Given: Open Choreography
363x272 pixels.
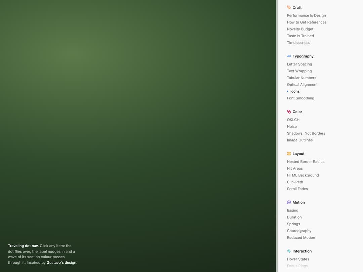Looking at the screenshot, I should (x=299, y=231).
